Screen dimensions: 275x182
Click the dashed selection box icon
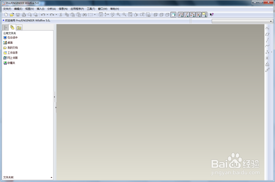90,15
